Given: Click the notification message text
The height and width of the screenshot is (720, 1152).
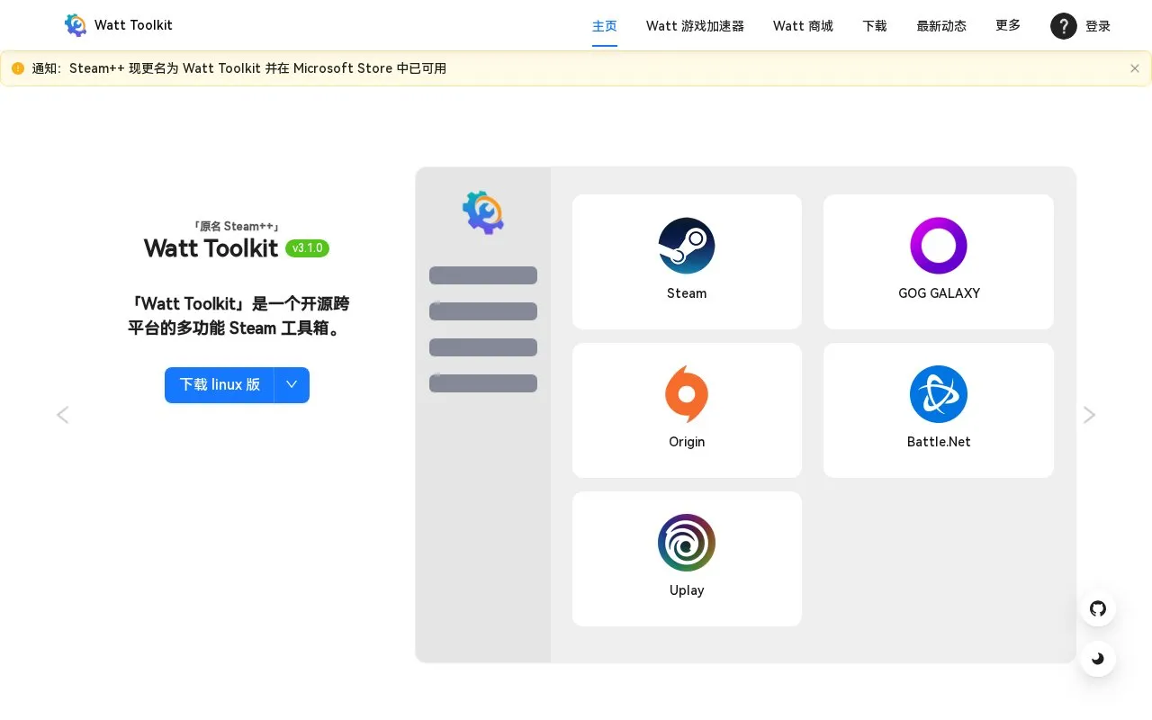Looking at the screenshot, I should [x=239, y=68].
